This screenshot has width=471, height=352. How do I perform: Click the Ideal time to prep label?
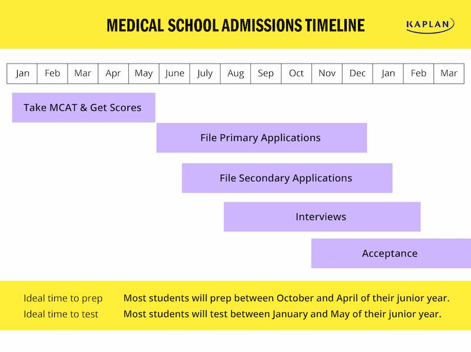click(x=63, y=298)
